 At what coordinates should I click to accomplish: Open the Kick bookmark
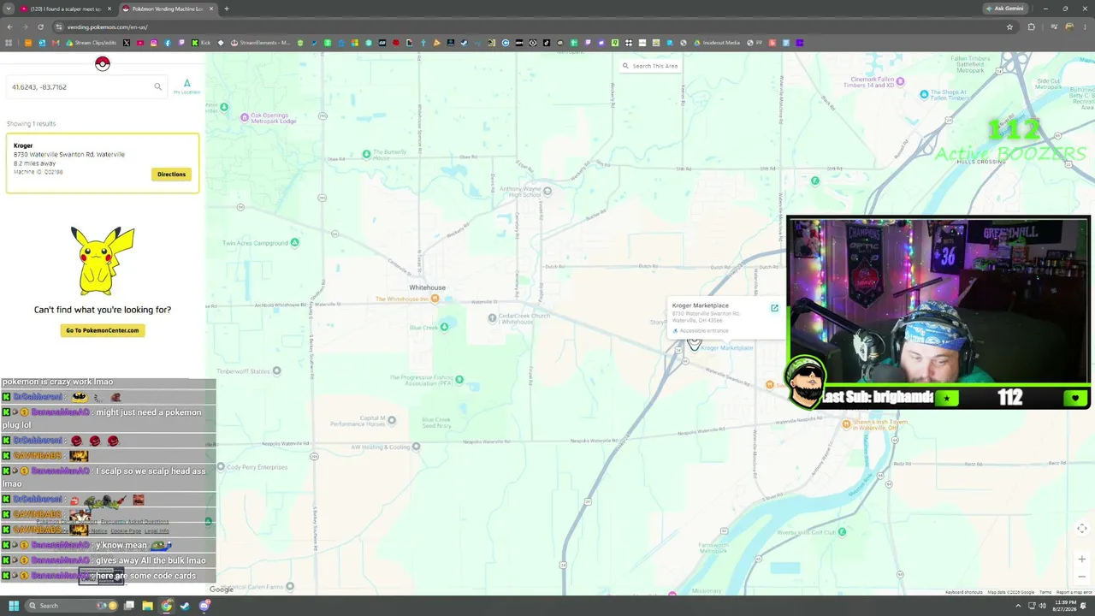pyautogui.click(x=201, y=43)
